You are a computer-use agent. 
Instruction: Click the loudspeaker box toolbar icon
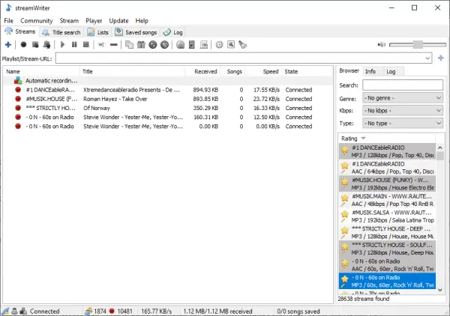[x=192, y=45]
